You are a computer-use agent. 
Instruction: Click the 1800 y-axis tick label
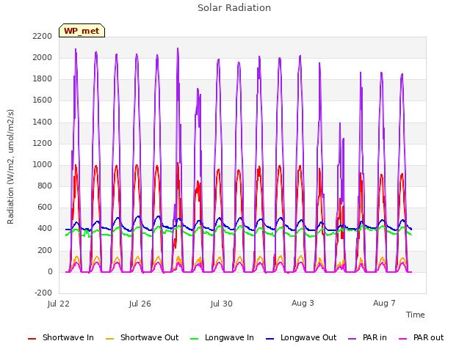click(43, 79)
